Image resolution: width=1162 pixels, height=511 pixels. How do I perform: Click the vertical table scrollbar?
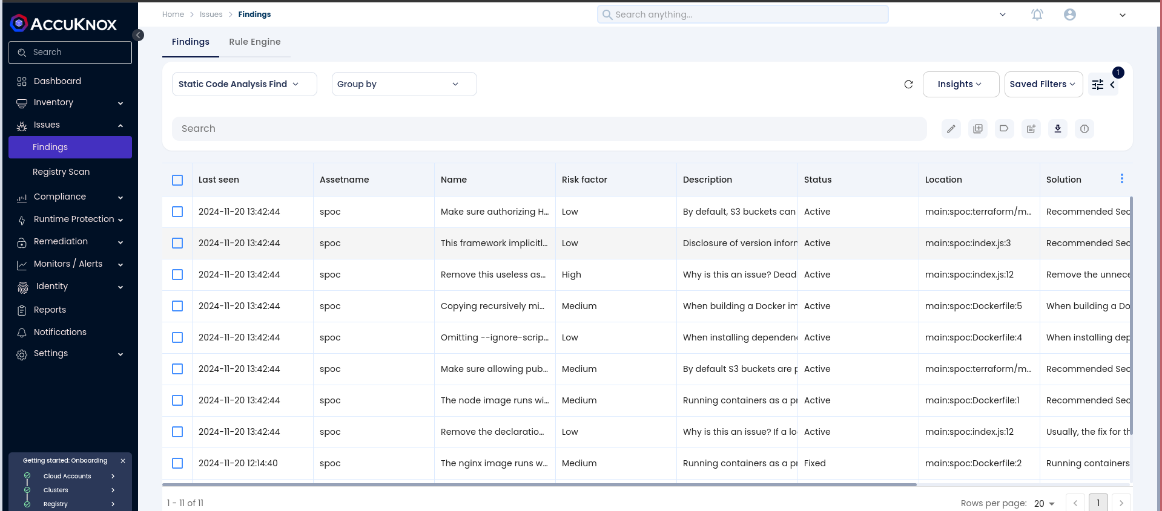point(1131,316)
